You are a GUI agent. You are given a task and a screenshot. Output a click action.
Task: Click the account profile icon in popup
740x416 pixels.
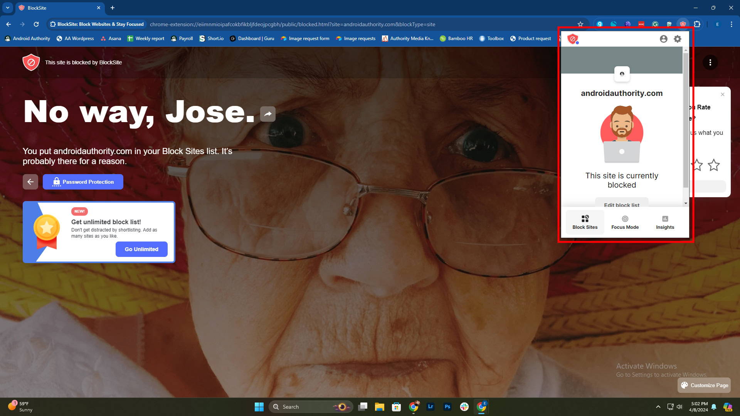pyautogui.click(x=663, y=39)
